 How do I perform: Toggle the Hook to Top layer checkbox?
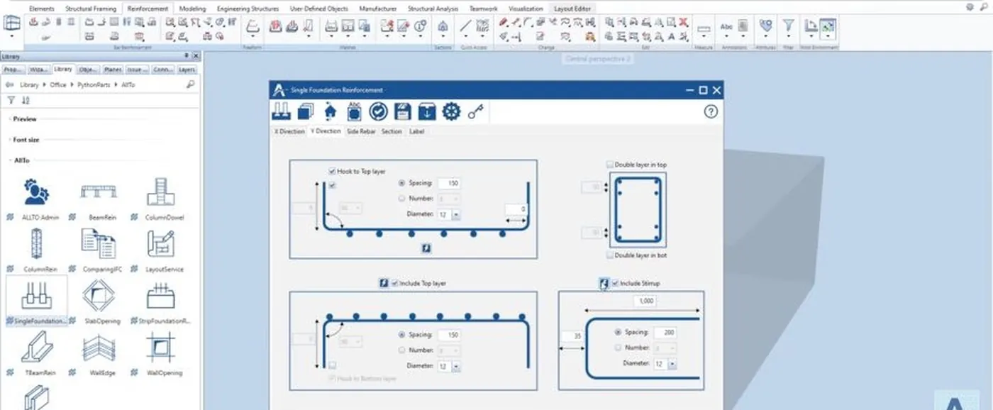point(332,172)
